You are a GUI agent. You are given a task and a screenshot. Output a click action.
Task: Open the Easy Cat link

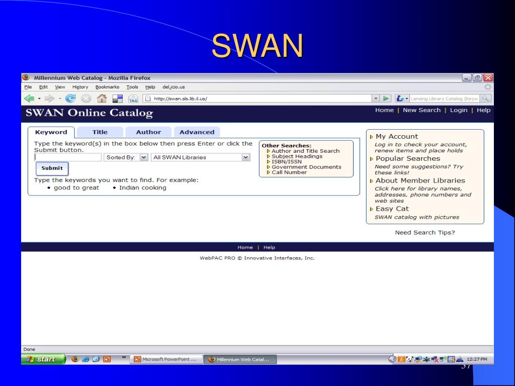click(392, 209)
